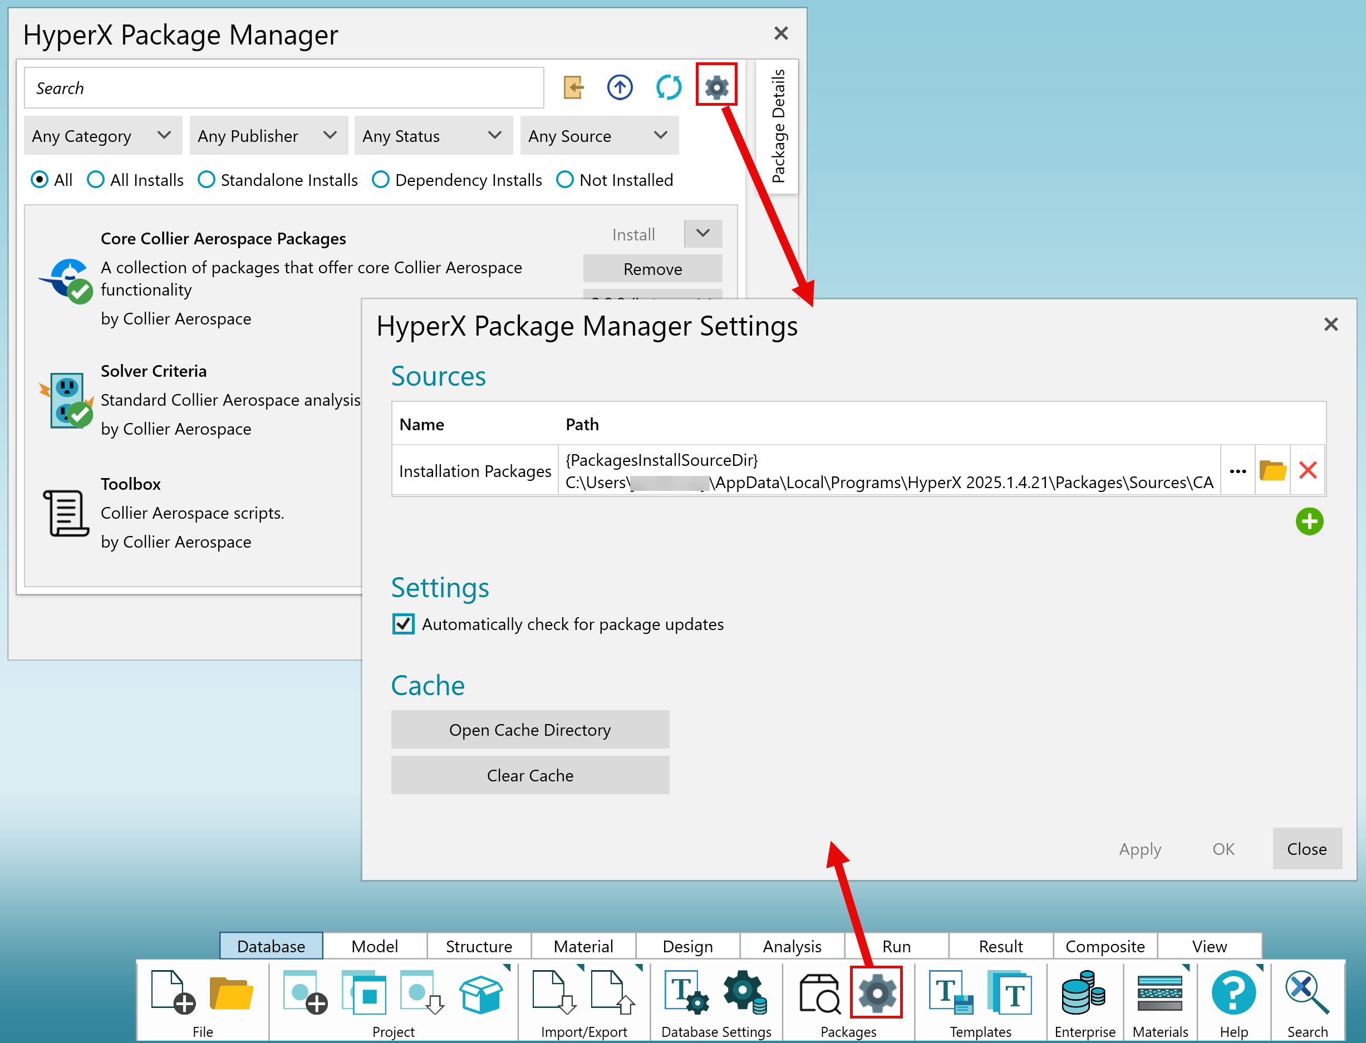Switch to the View tab
The width and height of the screenshot is (1366, 1043).
tap(1209, 946)
